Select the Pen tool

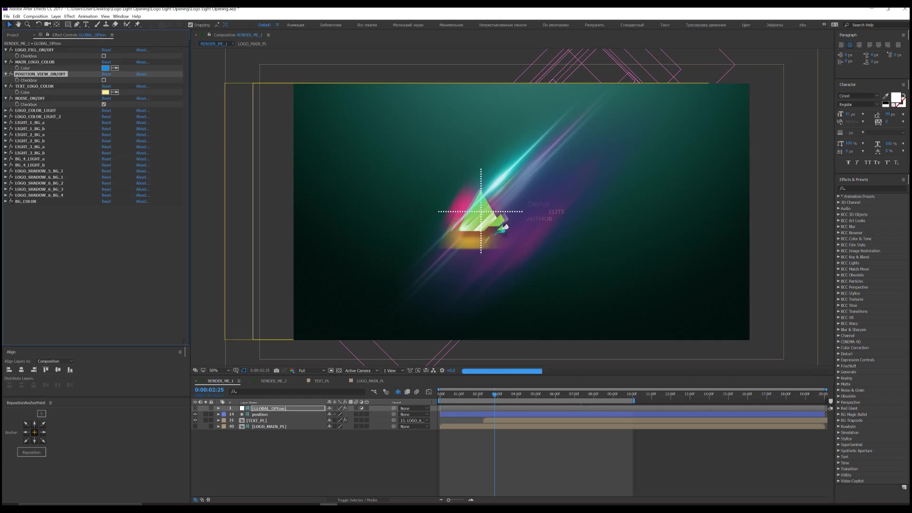(76, 24)
